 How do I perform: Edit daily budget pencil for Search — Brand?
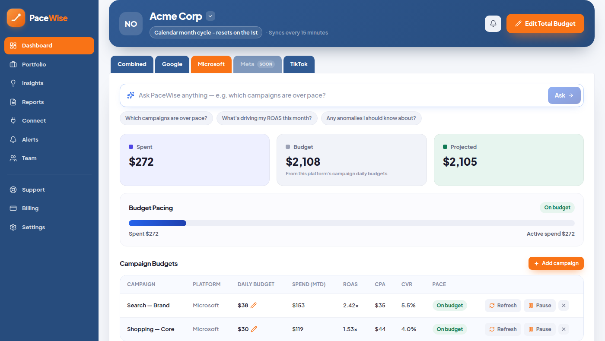[x=254, y=305]
